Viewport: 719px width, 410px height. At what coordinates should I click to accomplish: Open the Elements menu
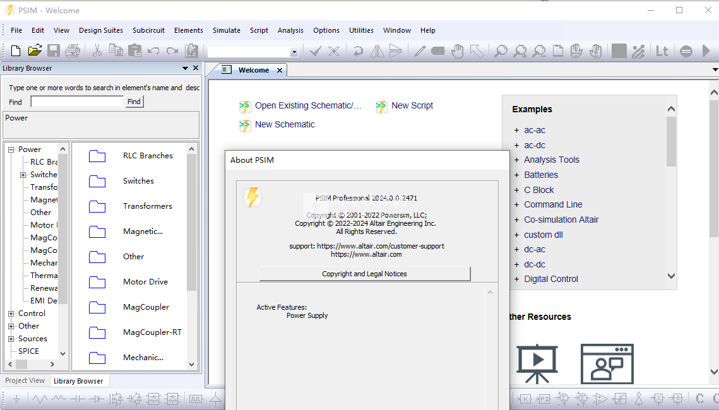189,30
